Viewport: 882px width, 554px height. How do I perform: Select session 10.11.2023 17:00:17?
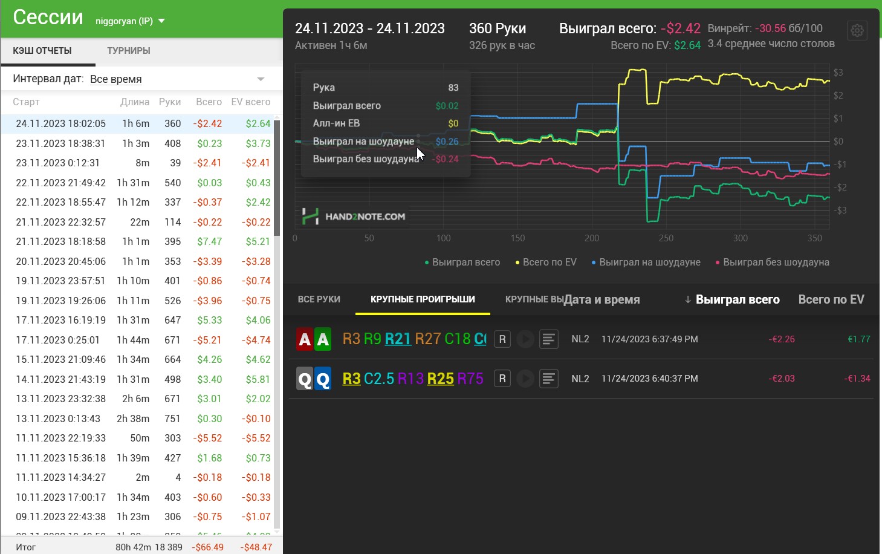click(x=138, y=497)
